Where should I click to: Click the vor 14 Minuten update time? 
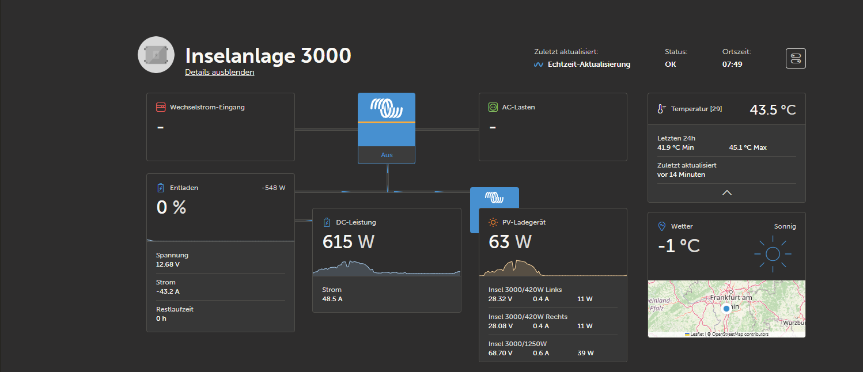pos(681,174)
